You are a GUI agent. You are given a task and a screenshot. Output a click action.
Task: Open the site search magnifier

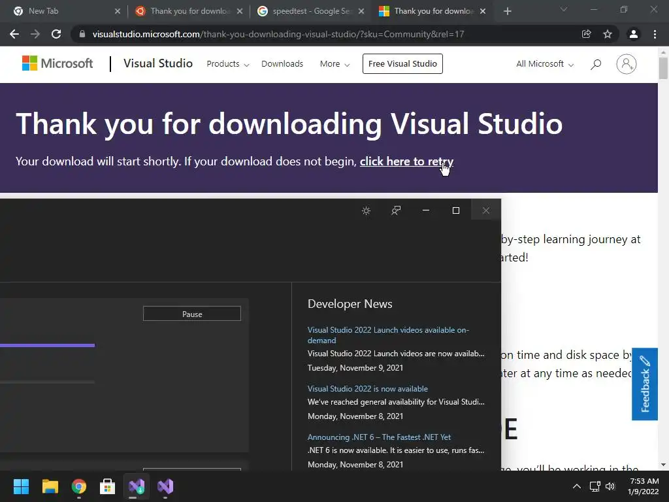click(x=596, y=64)
